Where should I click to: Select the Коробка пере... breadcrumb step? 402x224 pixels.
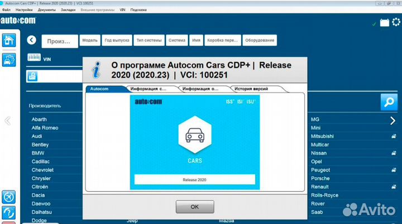pos(223,40)
